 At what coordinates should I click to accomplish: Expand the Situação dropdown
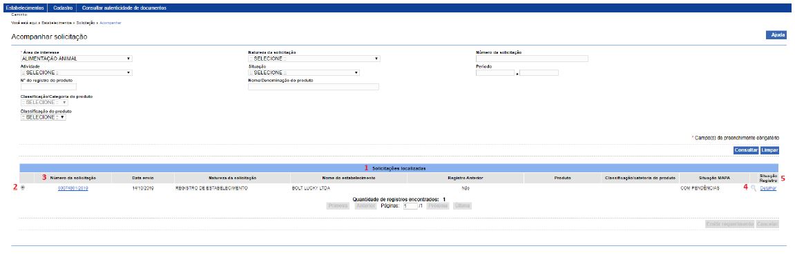pyautogui.click(x=304, y=73)
